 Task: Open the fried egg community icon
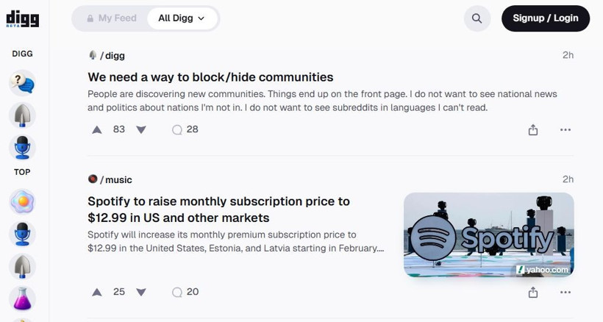click(x=22, y=201)
